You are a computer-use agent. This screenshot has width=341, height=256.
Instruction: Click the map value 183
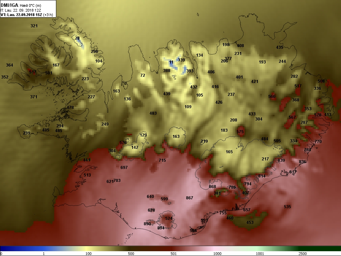224,130
